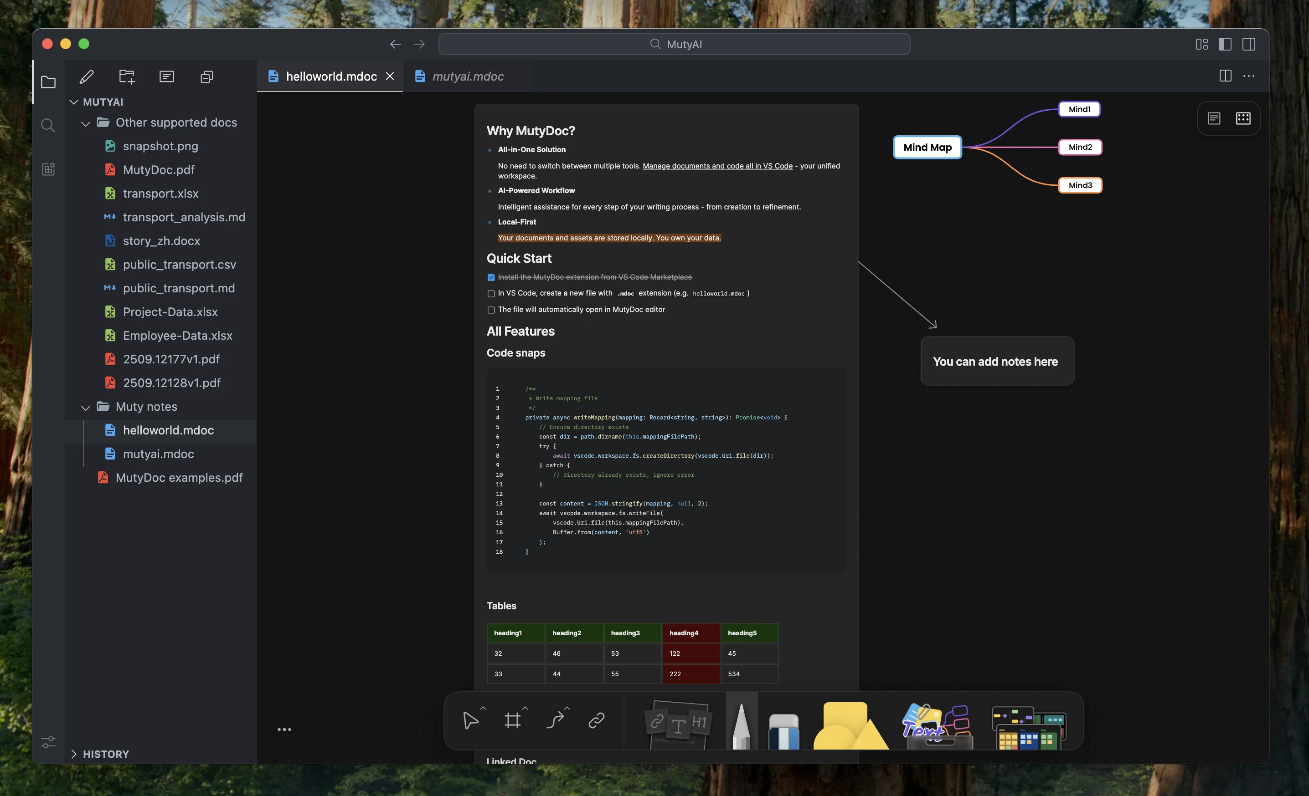Expand the HISTORY section
This screenshot has height=796, width=1309.
[74, 754]
